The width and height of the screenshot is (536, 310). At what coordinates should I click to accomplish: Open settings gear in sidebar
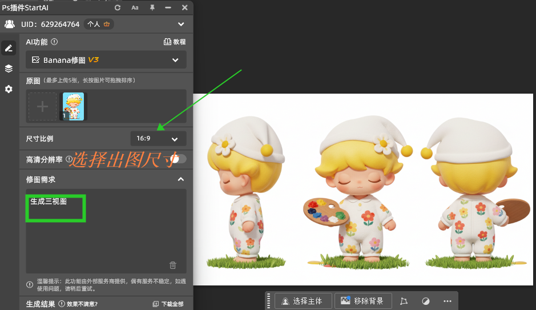click(9, 89)
